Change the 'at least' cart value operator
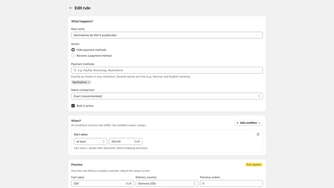 pos(91,142)
